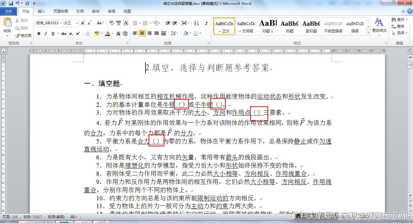Image resolution: width=413 pixels, height=223 pixels.
Task: Click the Distributed alignment icon
Action: click(x=164, y=33)
